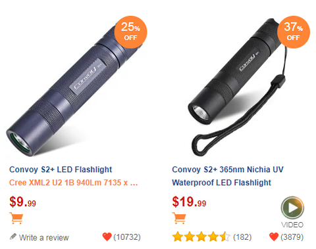Click the 25% OFF discount badge
316x249 pixels.
[130, 32]
